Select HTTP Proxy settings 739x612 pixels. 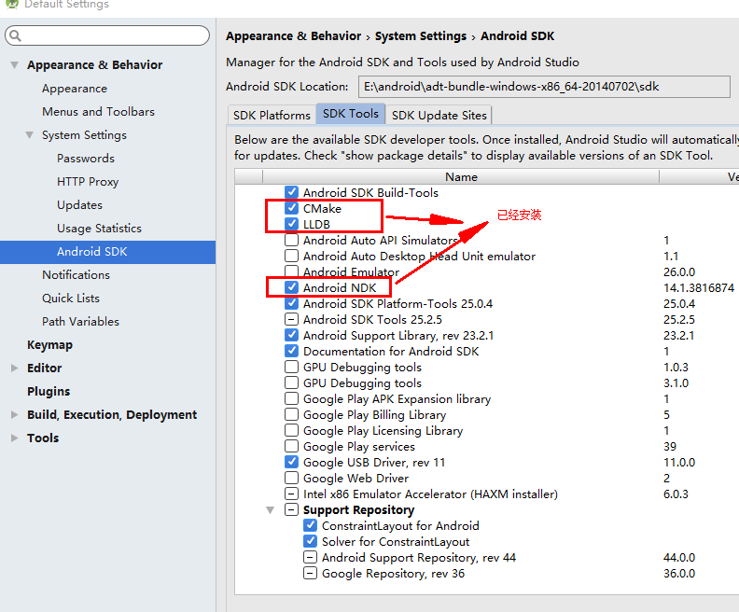88,182
